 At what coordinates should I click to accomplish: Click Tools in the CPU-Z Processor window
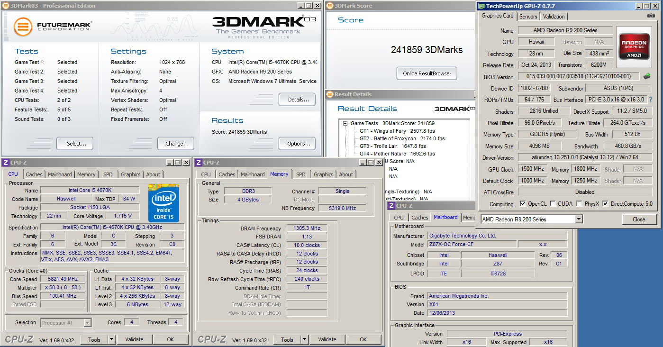[x=94, y=339]
